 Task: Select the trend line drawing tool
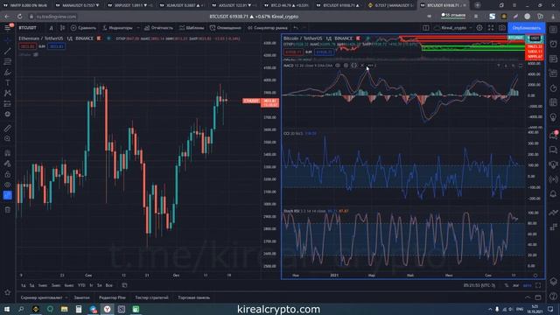pos(8,51)
